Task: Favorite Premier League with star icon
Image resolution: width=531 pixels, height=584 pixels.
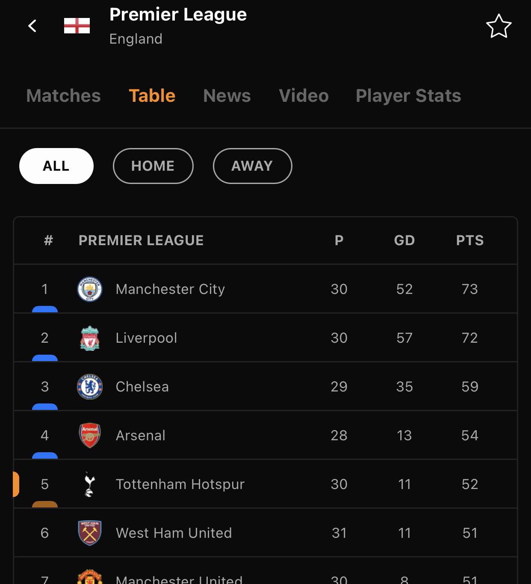Action: (x=499, y=26)
